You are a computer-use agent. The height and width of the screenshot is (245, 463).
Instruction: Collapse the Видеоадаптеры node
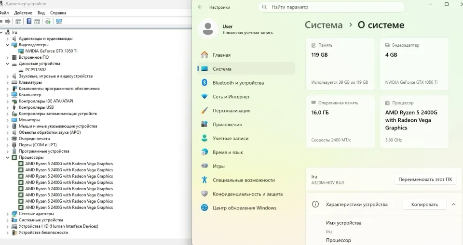pyautogui.click(x=7, y=45)
